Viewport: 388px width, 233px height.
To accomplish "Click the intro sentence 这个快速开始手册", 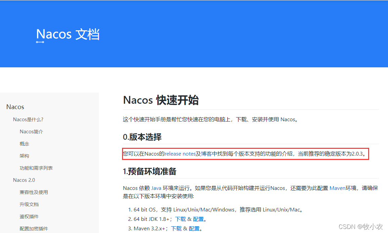I will pos(211,120).
